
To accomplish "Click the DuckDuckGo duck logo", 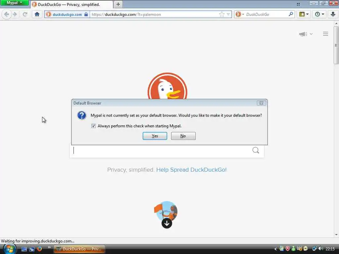I will (x=167, y=86).
